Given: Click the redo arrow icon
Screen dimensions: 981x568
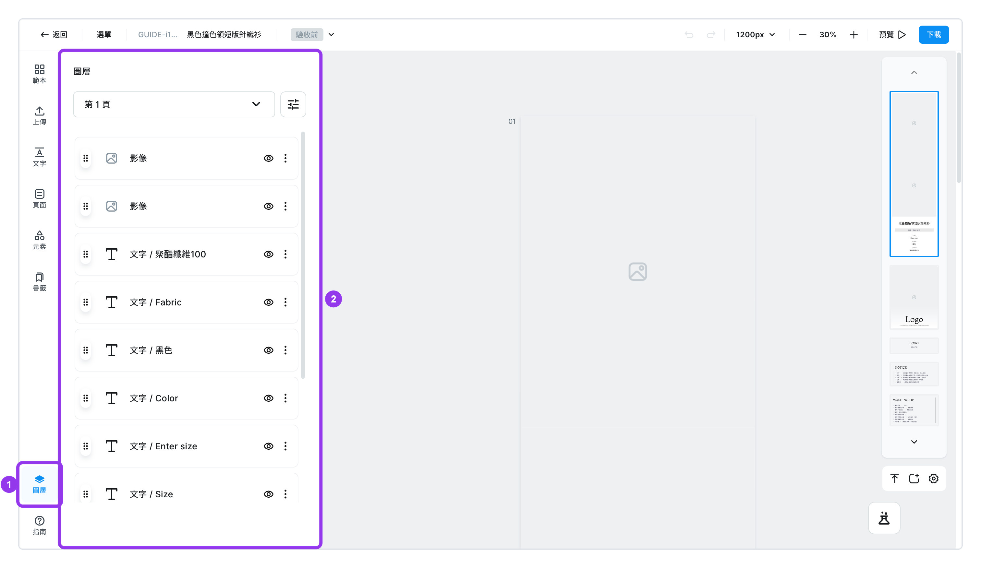Looking at the screenshot, I should [x=711, y=35].
